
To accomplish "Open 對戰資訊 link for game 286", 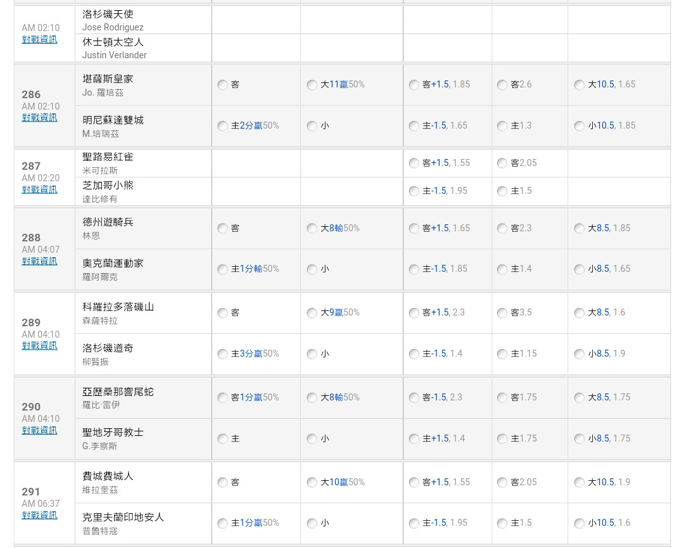I will [39, 117].
